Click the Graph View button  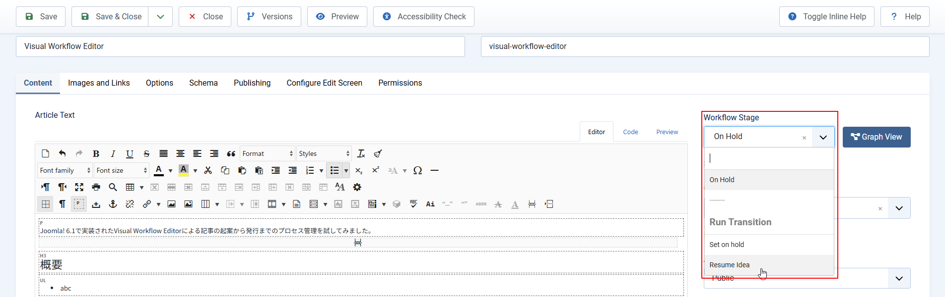[876, 137]
